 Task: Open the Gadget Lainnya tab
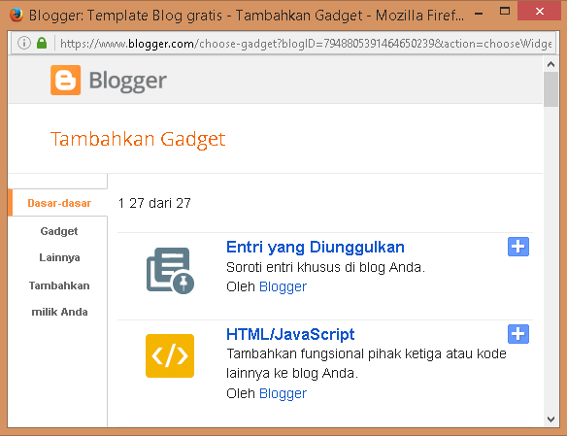(x=59, y=244)
